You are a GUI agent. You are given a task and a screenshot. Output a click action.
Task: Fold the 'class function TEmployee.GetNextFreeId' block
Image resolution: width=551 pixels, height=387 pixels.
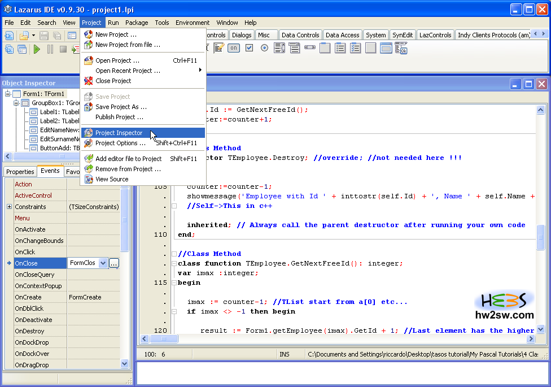pyautogui.click(x=174, y=263)
